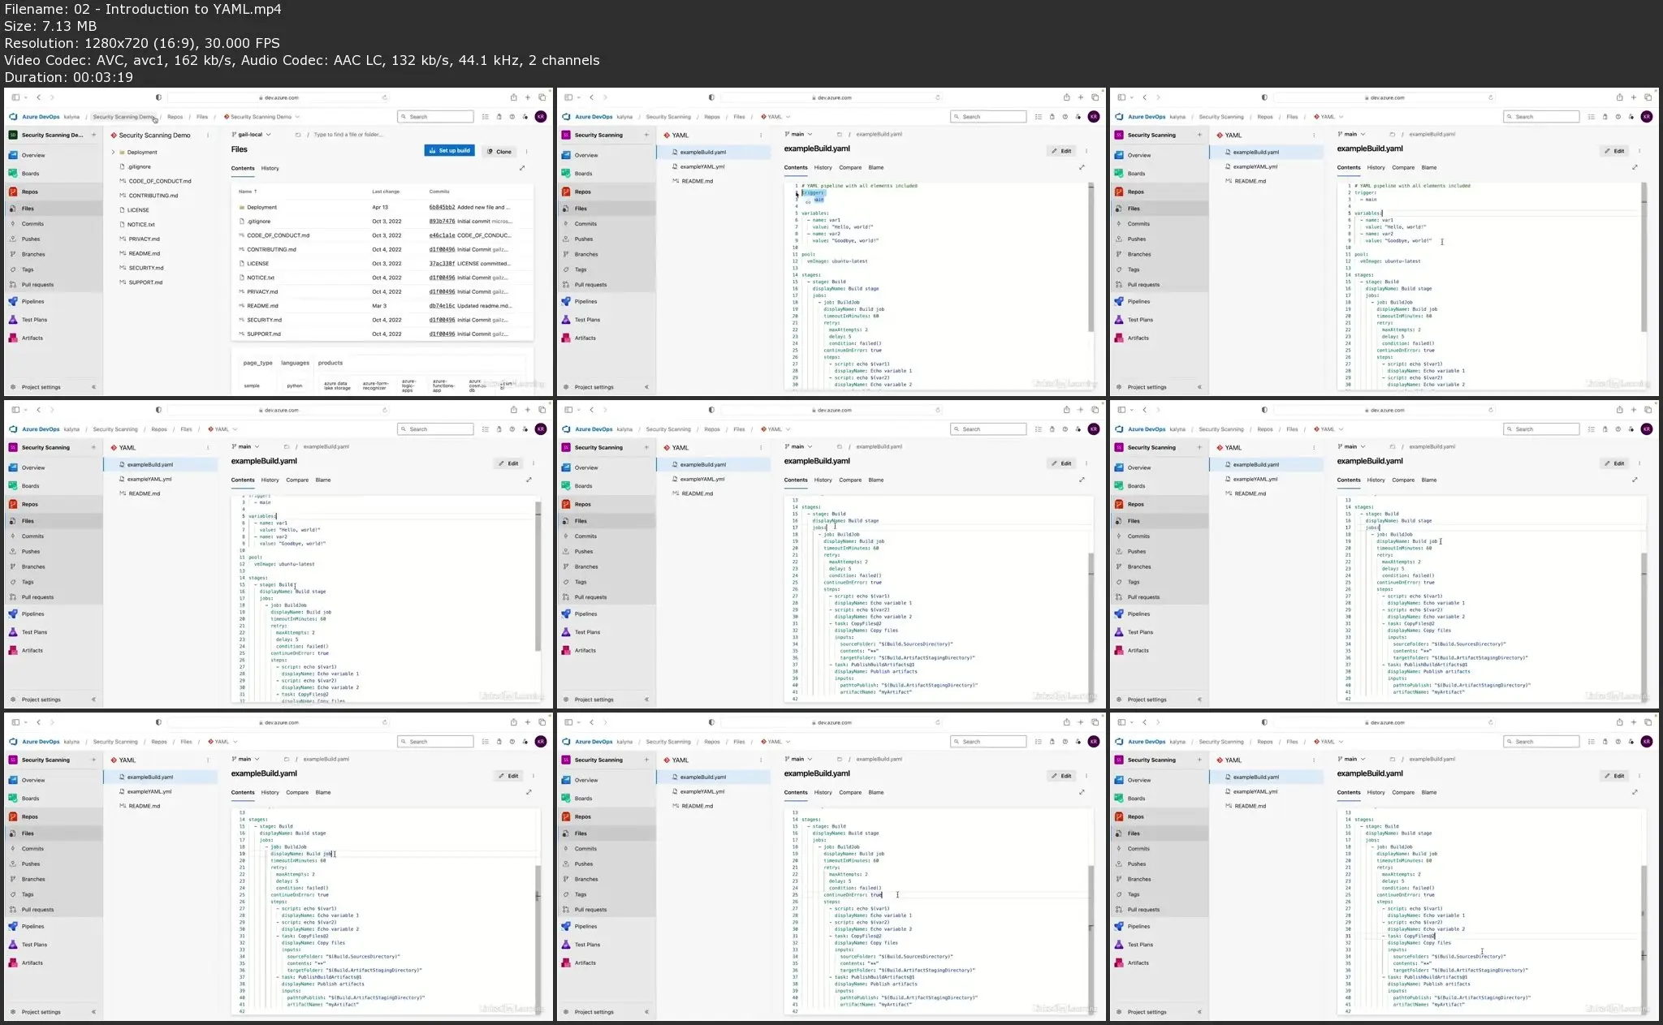Open more options dots beside the Clone button
1663x1025 pixels.
527,151
